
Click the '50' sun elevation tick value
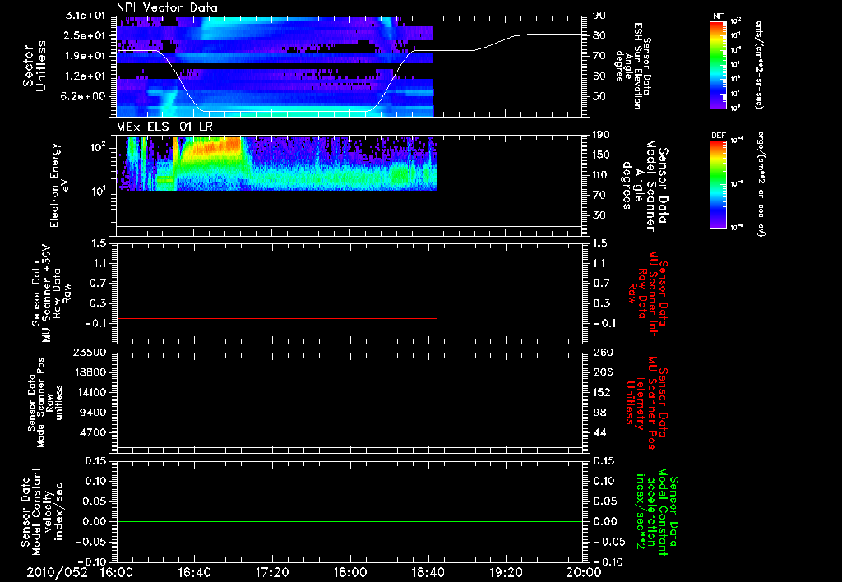coord(599,97)
